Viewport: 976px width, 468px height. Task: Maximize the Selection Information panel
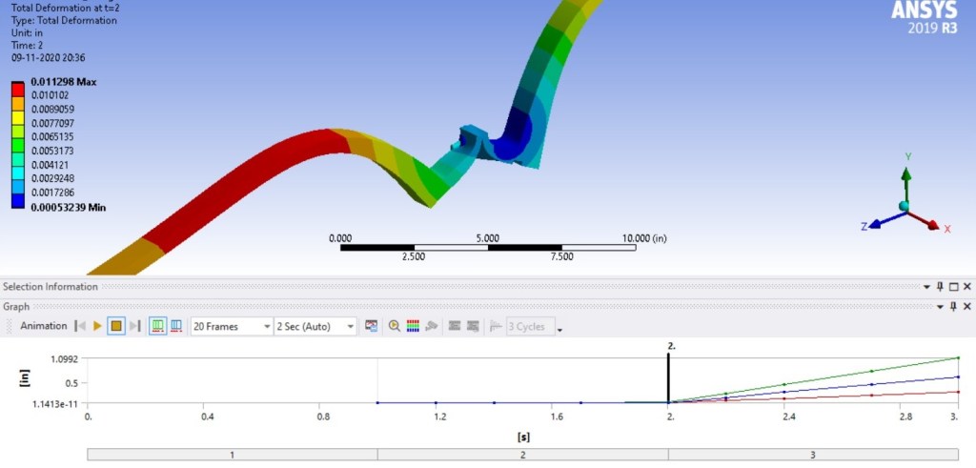click(x=953, y=287)
